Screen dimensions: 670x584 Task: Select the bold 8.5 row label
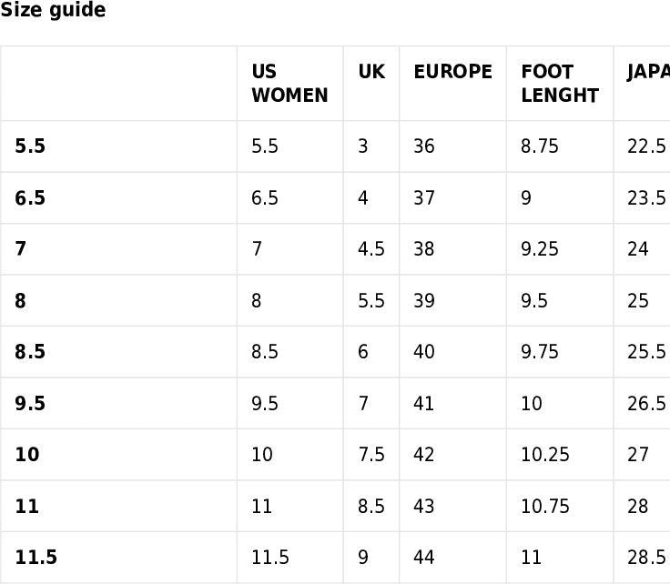pyautogui.click(x=30, y=352)
